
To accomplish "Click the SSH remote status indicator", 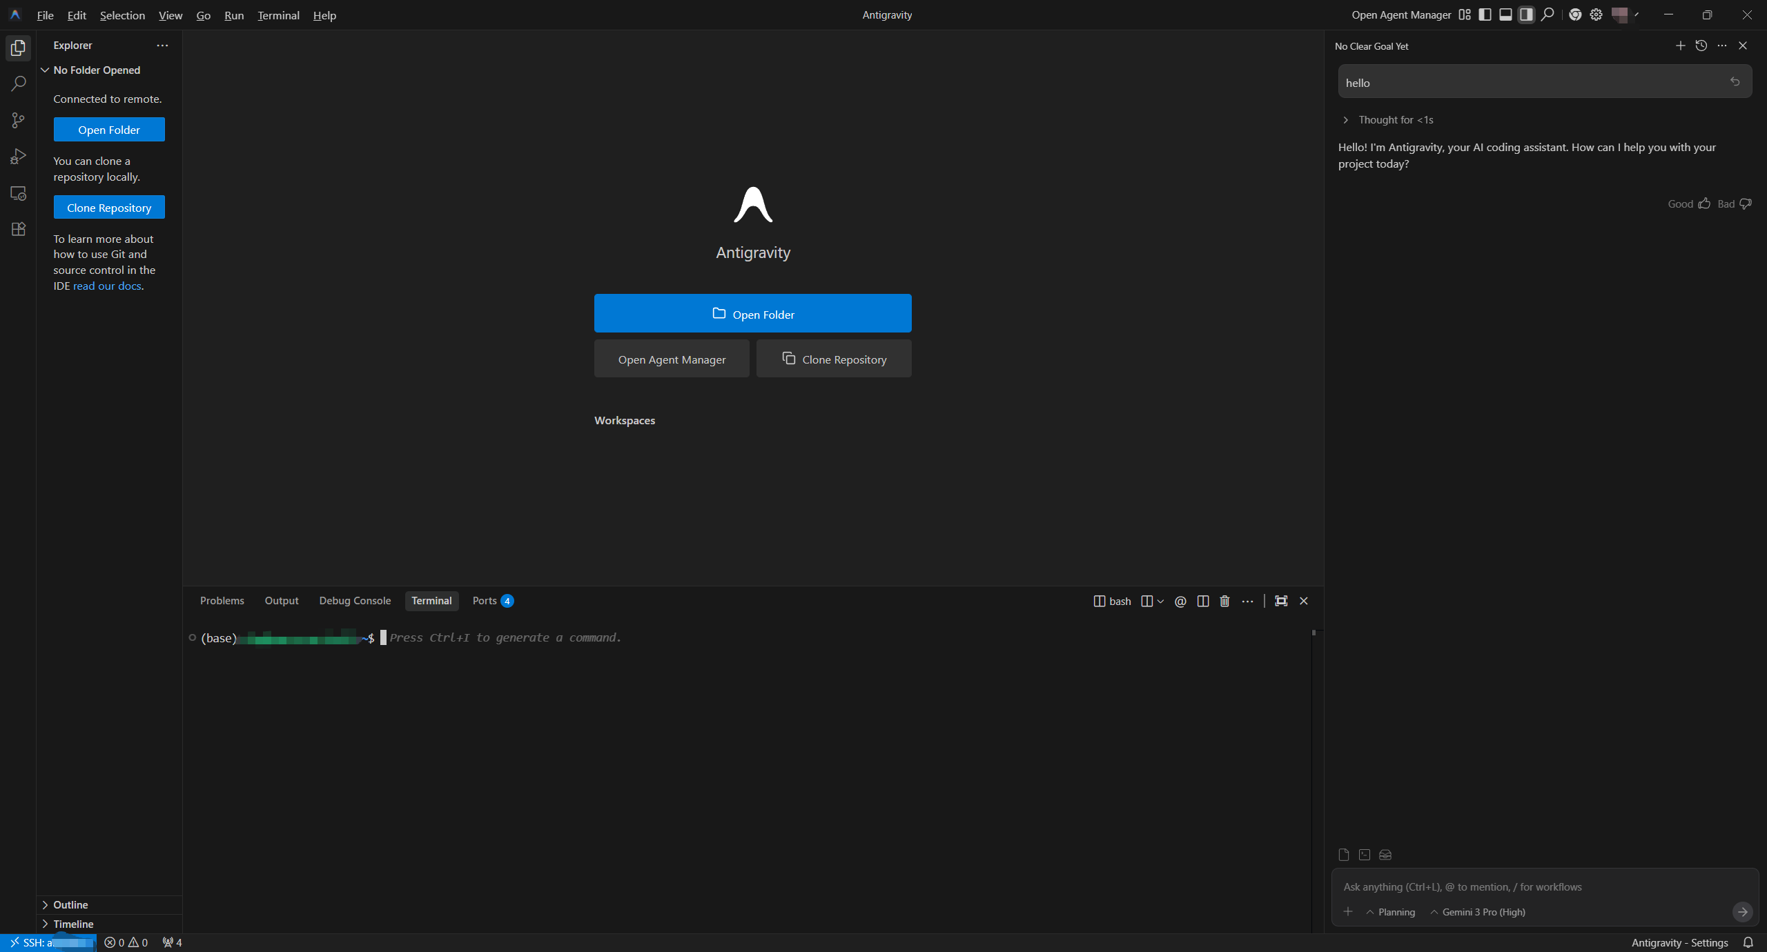I will click(48, 943).
